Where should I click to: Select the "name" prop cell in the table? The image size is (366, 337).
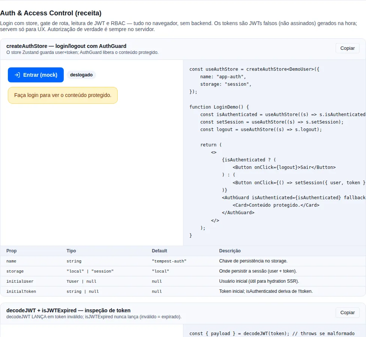click(11, 261)
